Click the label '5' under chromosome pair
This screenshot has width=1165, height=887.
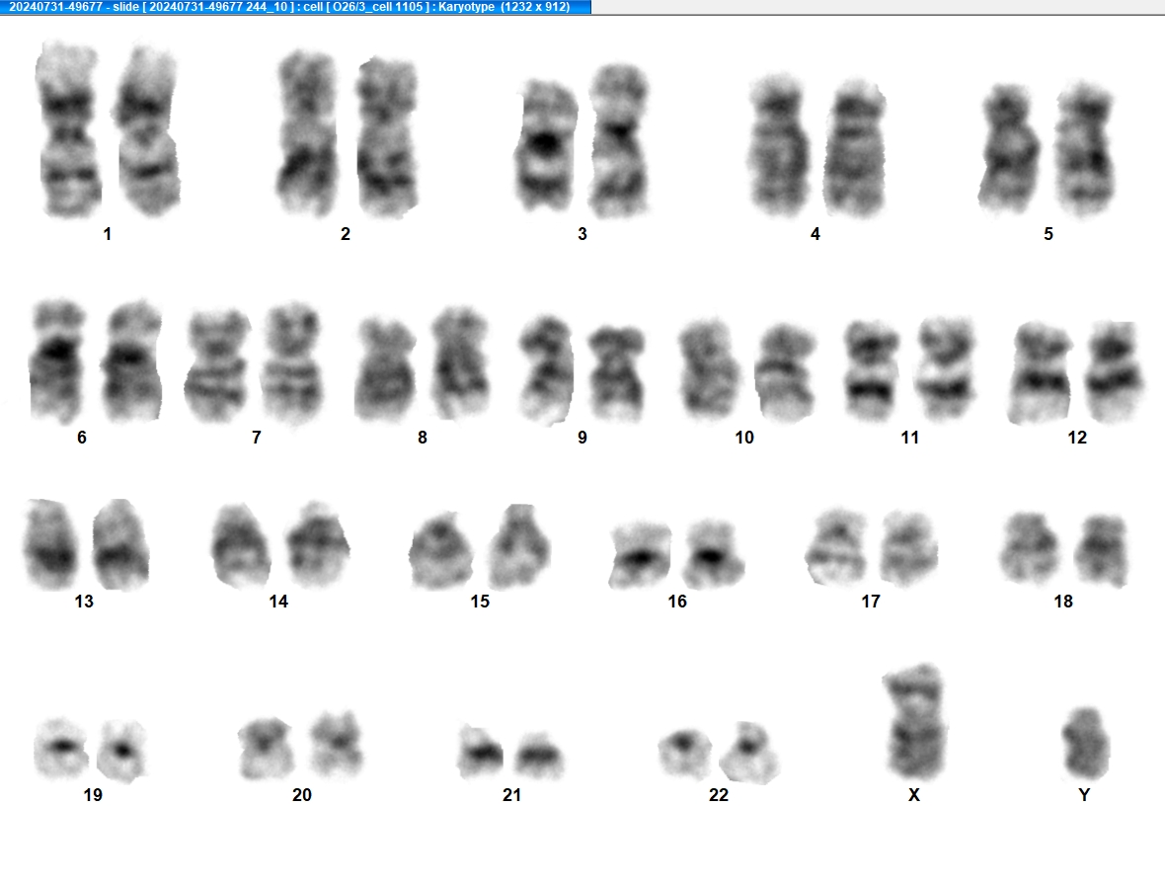(1048, 234)
